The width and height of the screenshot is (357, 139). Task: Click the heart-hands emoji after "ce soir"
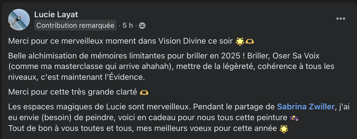pyautogui.click(x=250, y=41)
